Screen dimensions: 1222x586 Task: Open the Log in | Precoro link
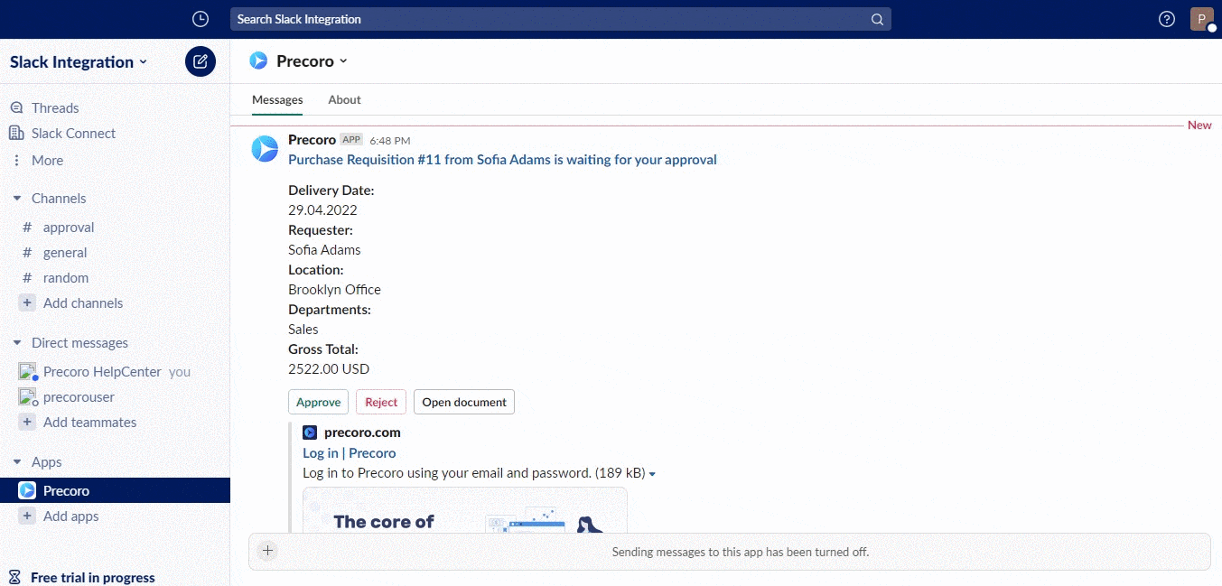pos(350,453)
